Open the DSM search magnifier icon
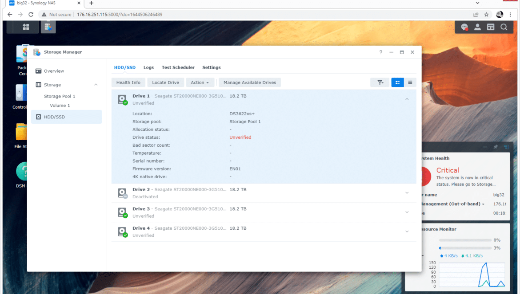The height and width of the screenshot is (294, 520). (x=504, y=27)
